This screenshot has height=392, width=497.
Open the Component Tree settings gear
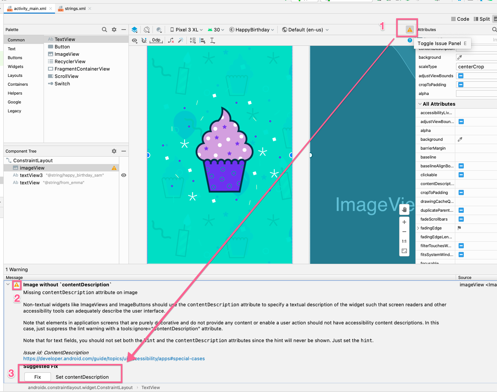pyautogui.click(x=114, y=151)
